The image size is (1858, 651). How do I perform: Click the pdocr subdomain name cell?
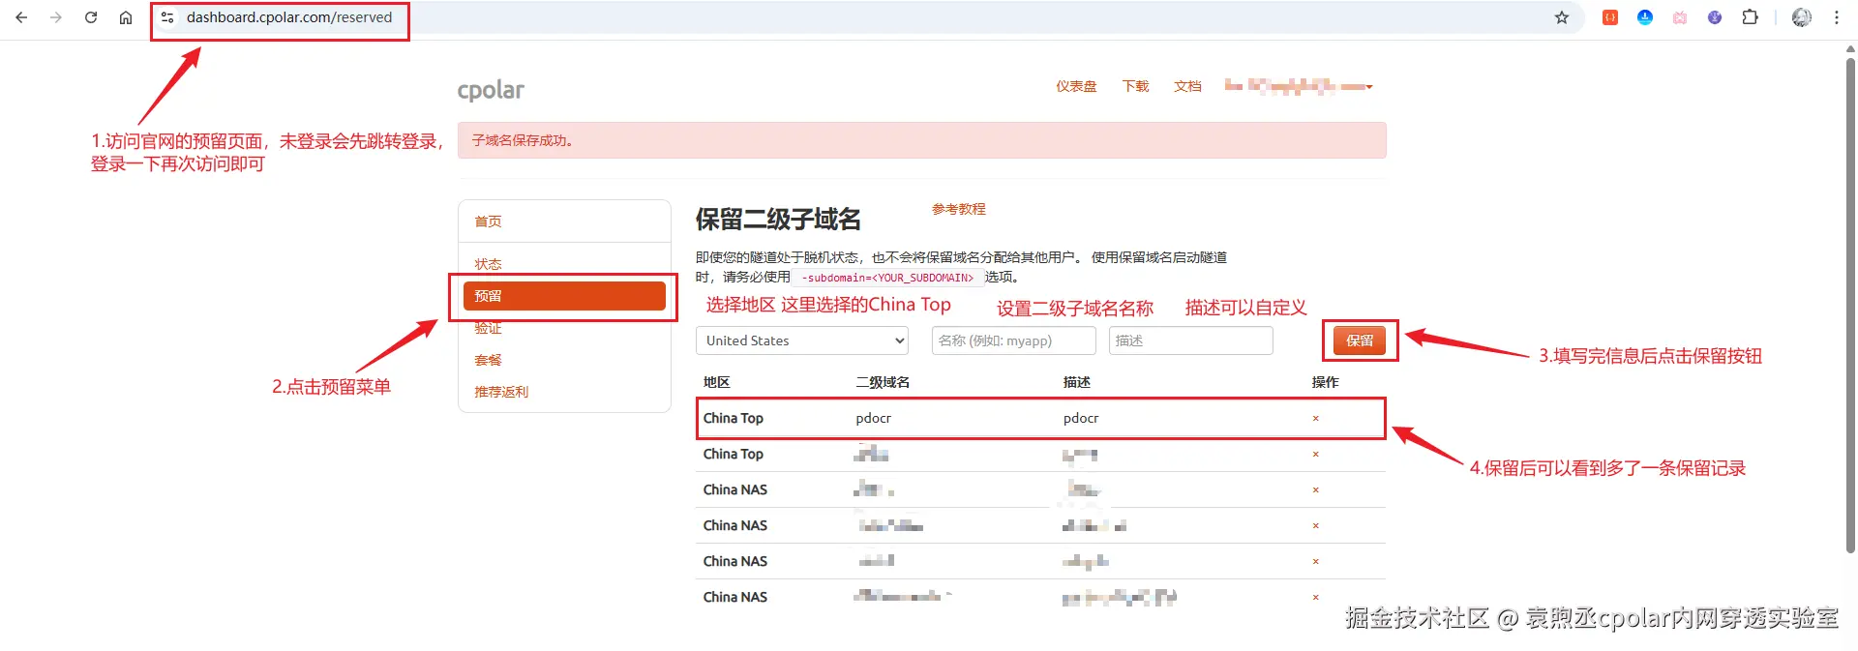[x=874, y=419]
